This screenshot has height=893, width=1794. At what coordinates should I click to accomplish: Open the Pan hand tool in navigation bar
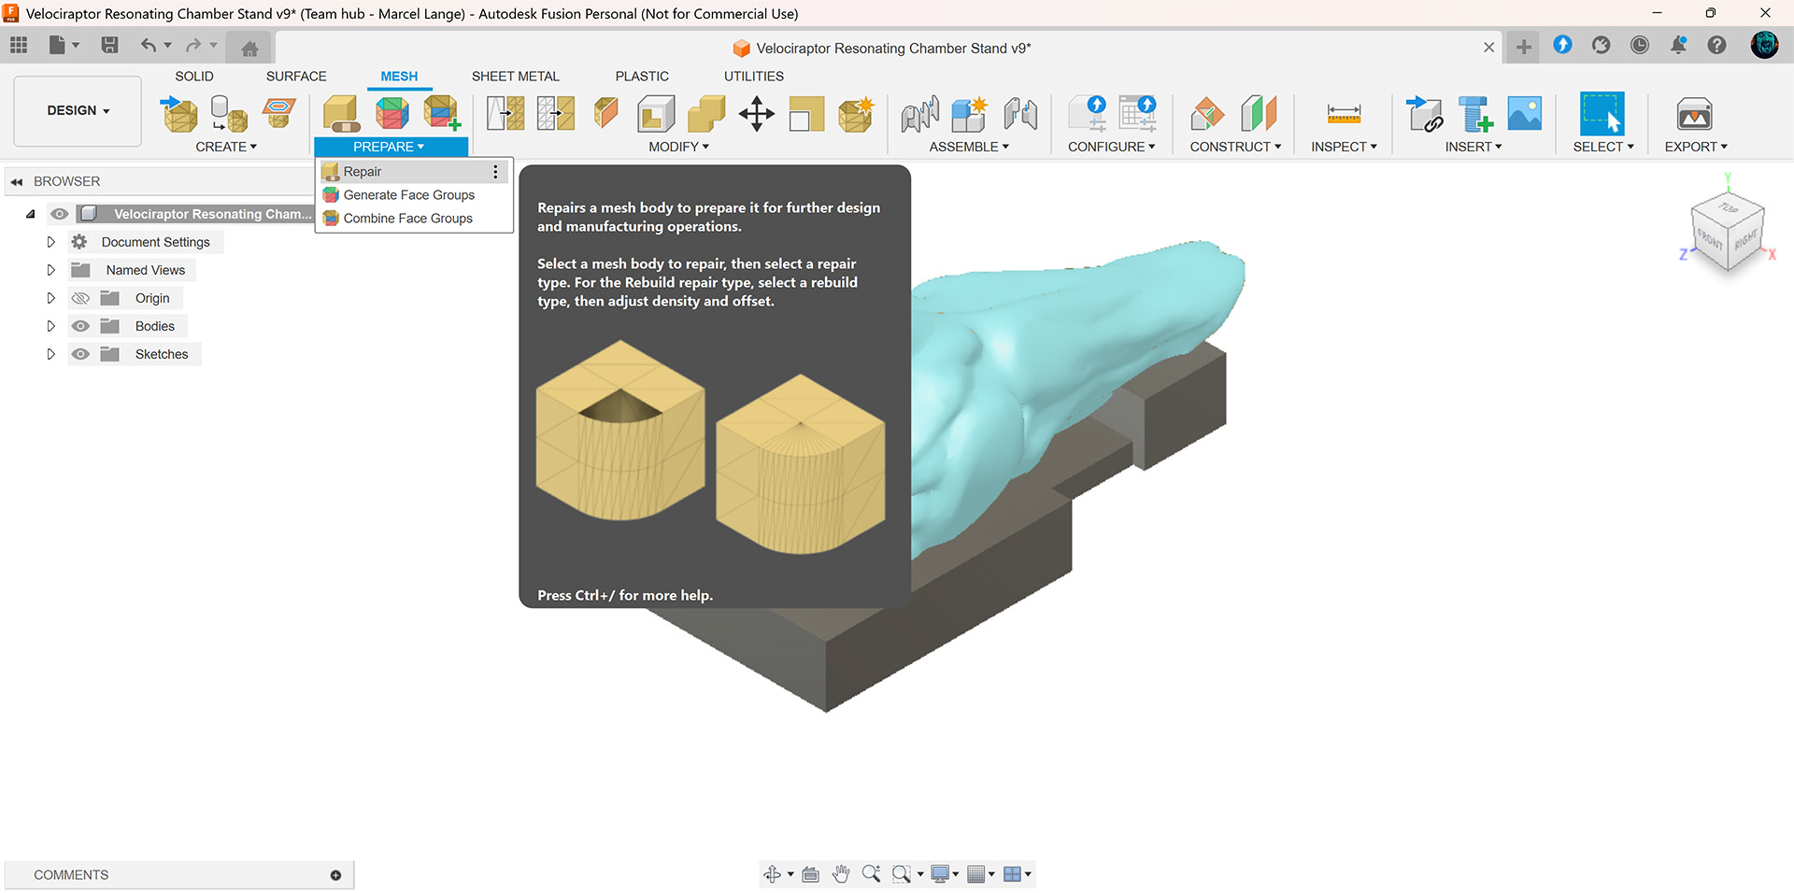pyautogui.click(x=841, y=874)
